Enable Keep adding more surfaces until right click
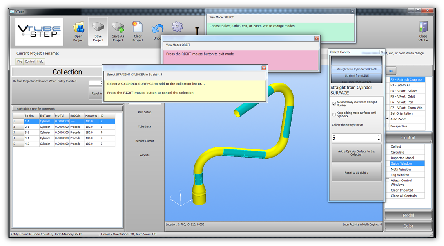444x246 pixels. click(x=334, y=114)
